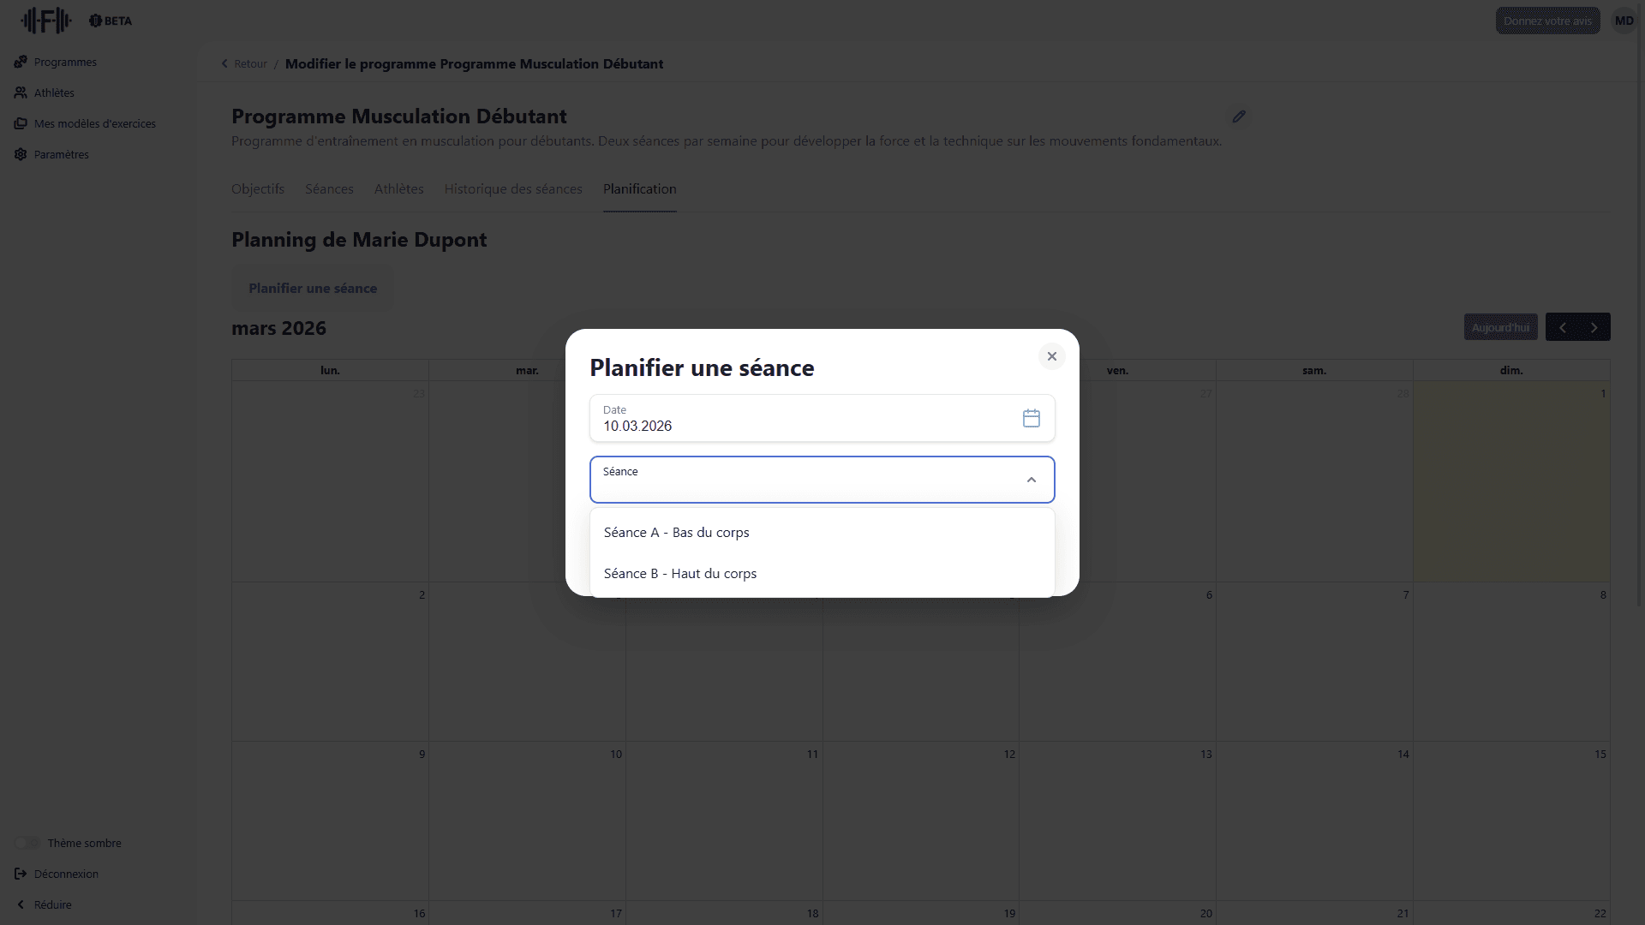This screenshot has height=925, width=1645.
Task: Click the Aujourd'hui button
Action: tap(1499, 327)
